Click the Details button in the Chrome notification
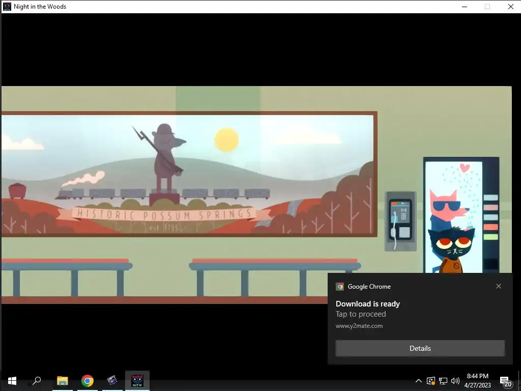Screen dimensions: 521x391 [x=420, y=348]
